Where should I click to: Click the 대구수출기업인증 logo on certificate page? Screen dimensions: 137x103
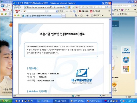click(82, 76)
